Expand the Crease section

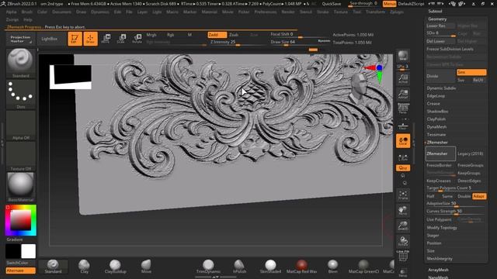click(x=433, y=104)
